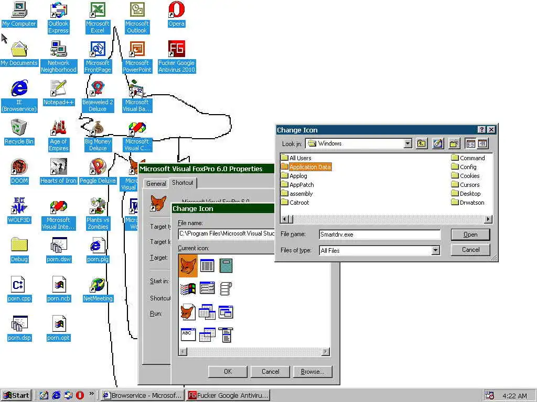The height and width of the screenshot is (402, 537).
Task: Select Microsoft FrontPage desktop icon
Action: pos(98,57)
